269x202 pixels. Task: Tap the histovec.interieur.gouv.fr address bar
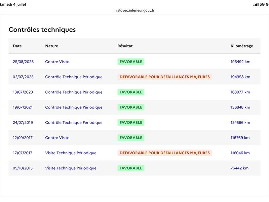pos(134,10)
